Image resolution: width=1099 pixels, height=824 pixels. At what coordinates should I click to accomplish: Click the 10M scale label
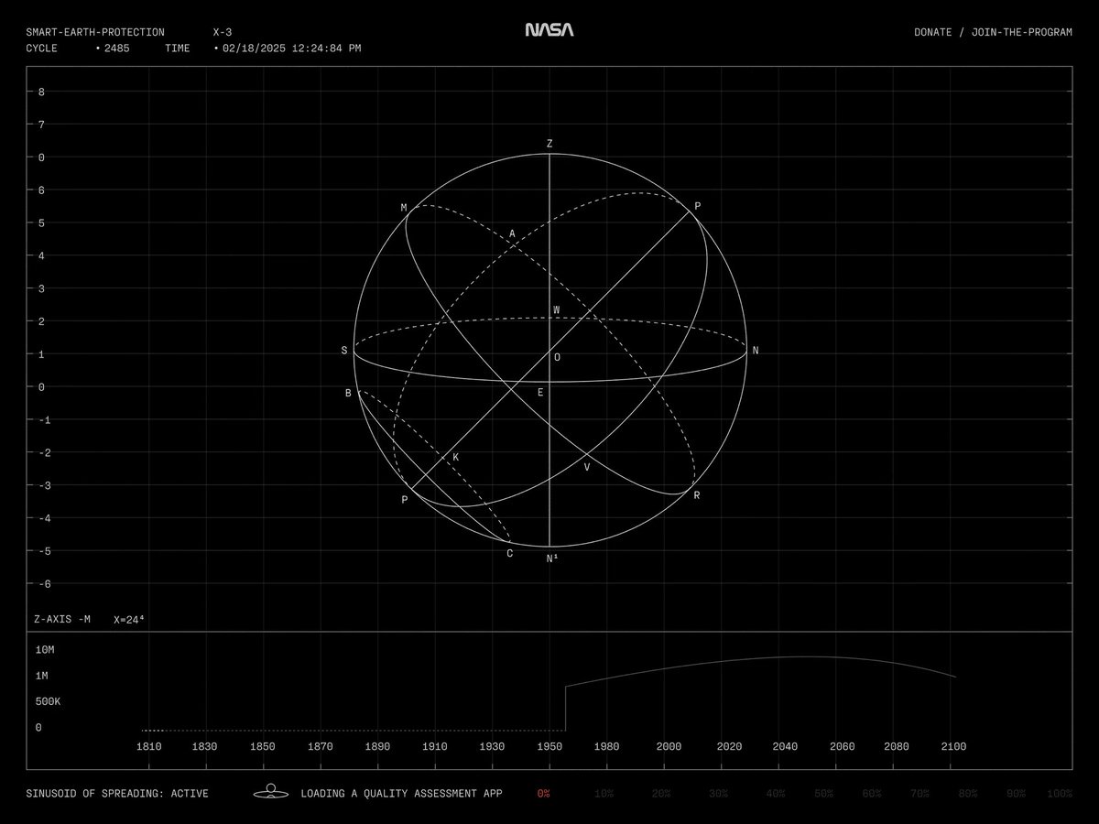pyautogui.click(x=45, y=649)
